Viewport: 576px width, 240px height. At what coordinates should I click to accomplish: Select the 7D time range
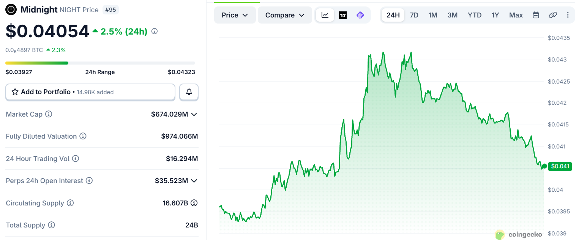click(x=414, y=15)
